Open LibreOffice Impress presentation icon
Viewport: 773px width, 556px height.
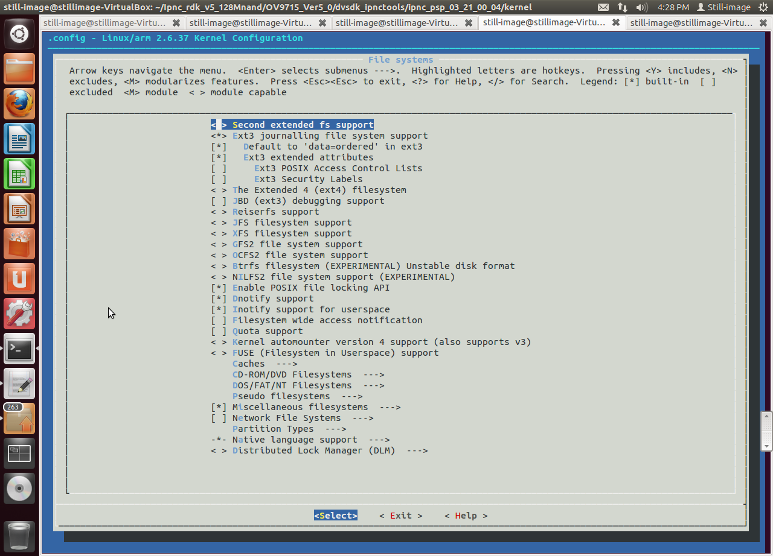click(x=20, y=209)
